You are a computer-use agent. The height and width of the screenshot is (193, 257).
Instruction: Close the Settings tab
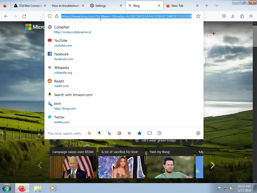pos(121,6)
